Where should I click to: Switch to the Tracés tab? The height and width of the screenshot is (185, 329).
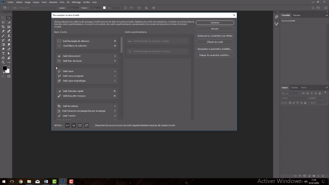coord(303,88)
